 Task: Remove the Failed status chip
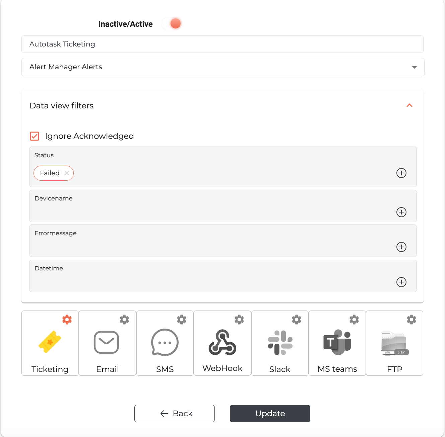pyautogui.click(x=67, y=173)
